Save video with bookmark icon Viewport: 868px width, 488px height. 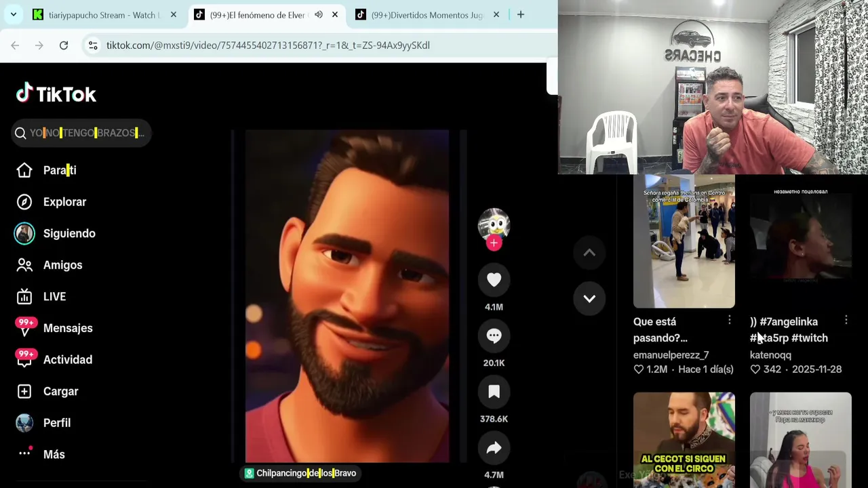click(494, 392)
